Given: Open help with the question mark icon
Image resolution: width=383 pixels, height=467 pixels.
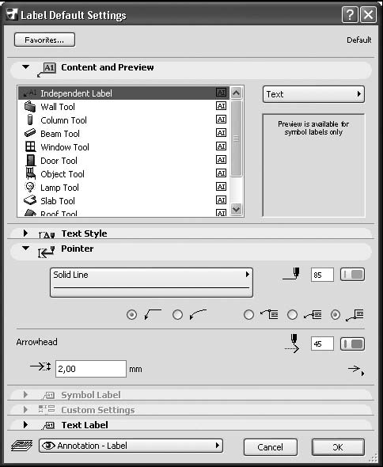Looking at the screenshot, I should [350, 14].
